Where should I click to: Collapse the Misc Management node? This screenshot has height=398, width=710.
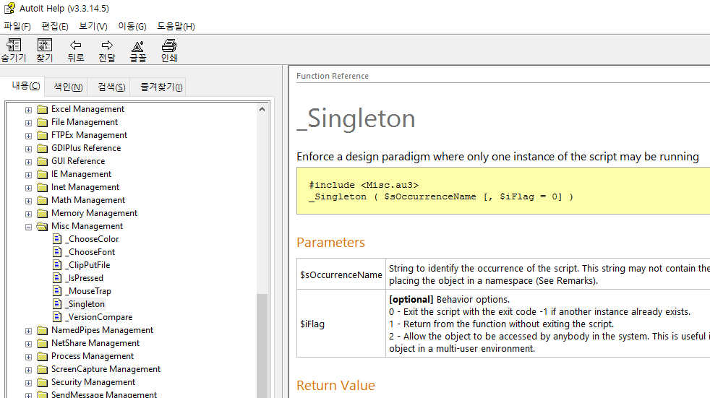click(28, 227)
